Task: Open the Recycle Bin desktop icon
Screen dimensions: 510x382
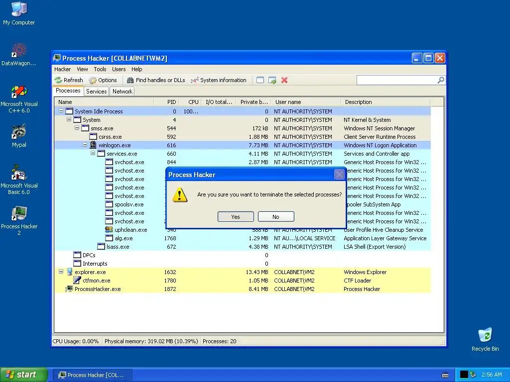Action: pyautogui.click(x=485, y=339)
